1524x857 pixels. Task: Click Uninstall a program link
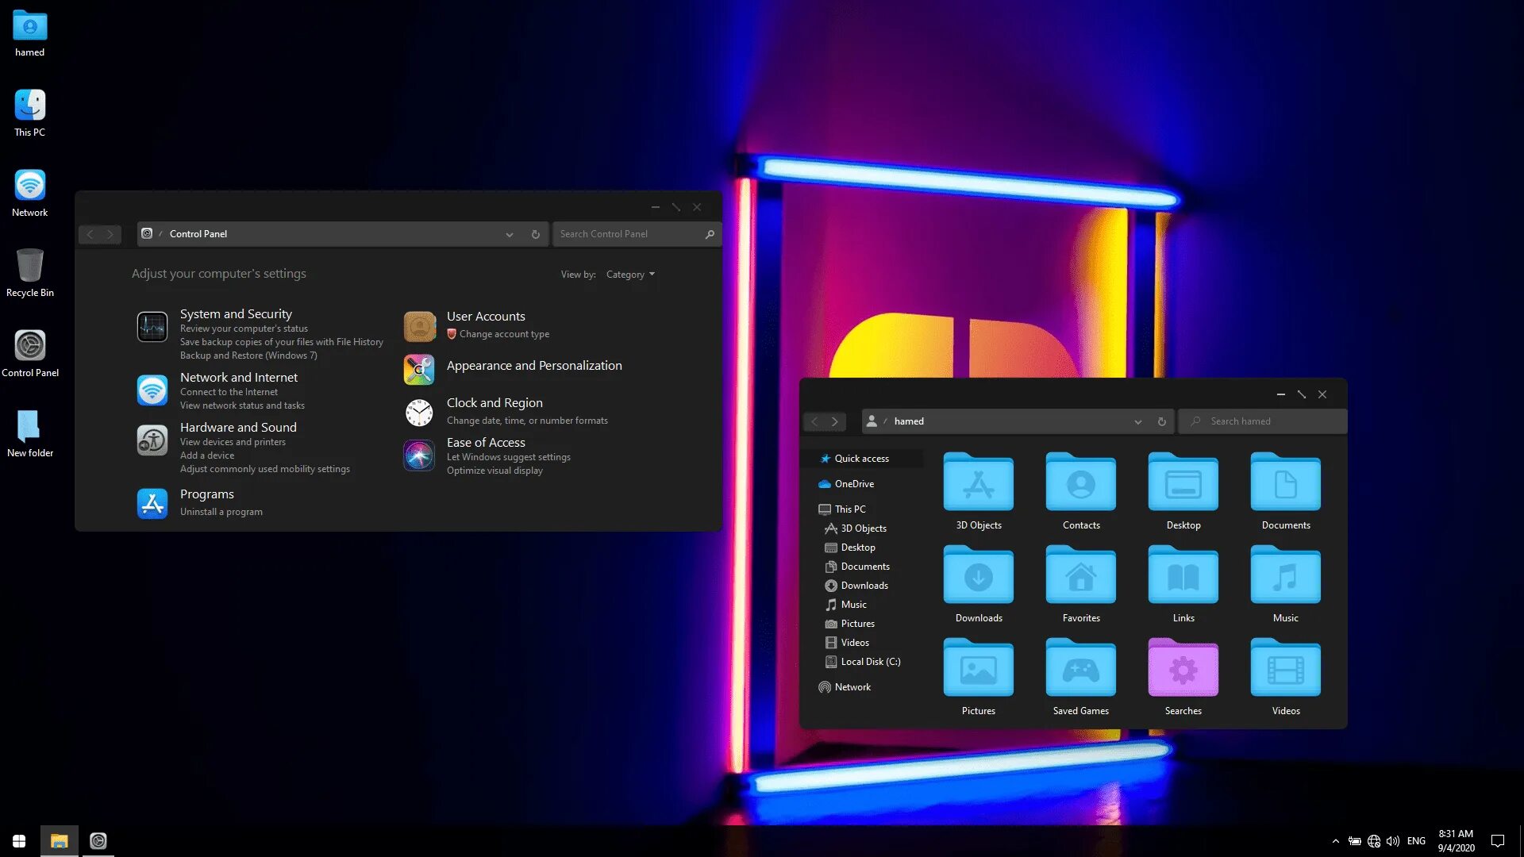pyautogui.click(x=221, y=511)
